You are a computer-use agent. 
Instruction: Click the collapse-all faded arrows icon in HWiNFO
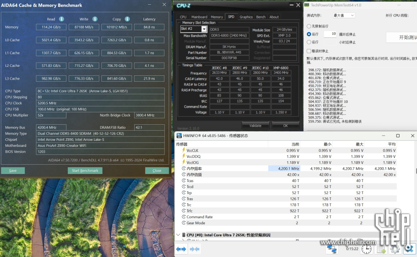195,249
